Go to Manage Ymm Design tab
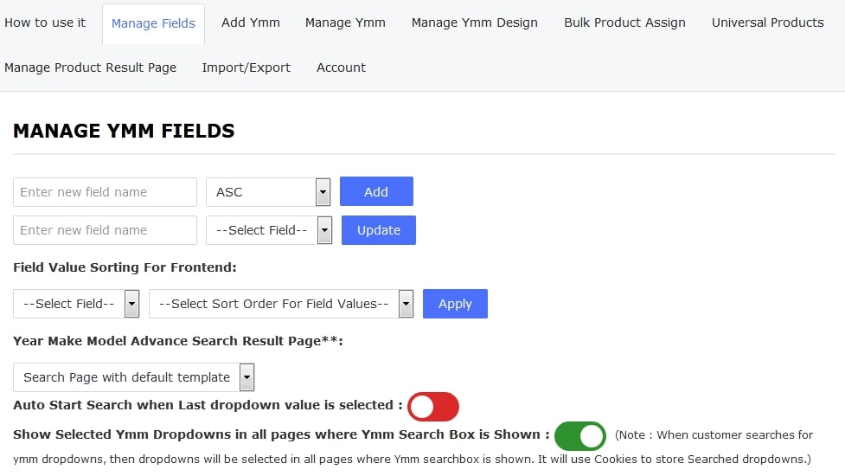 [474, 23]
